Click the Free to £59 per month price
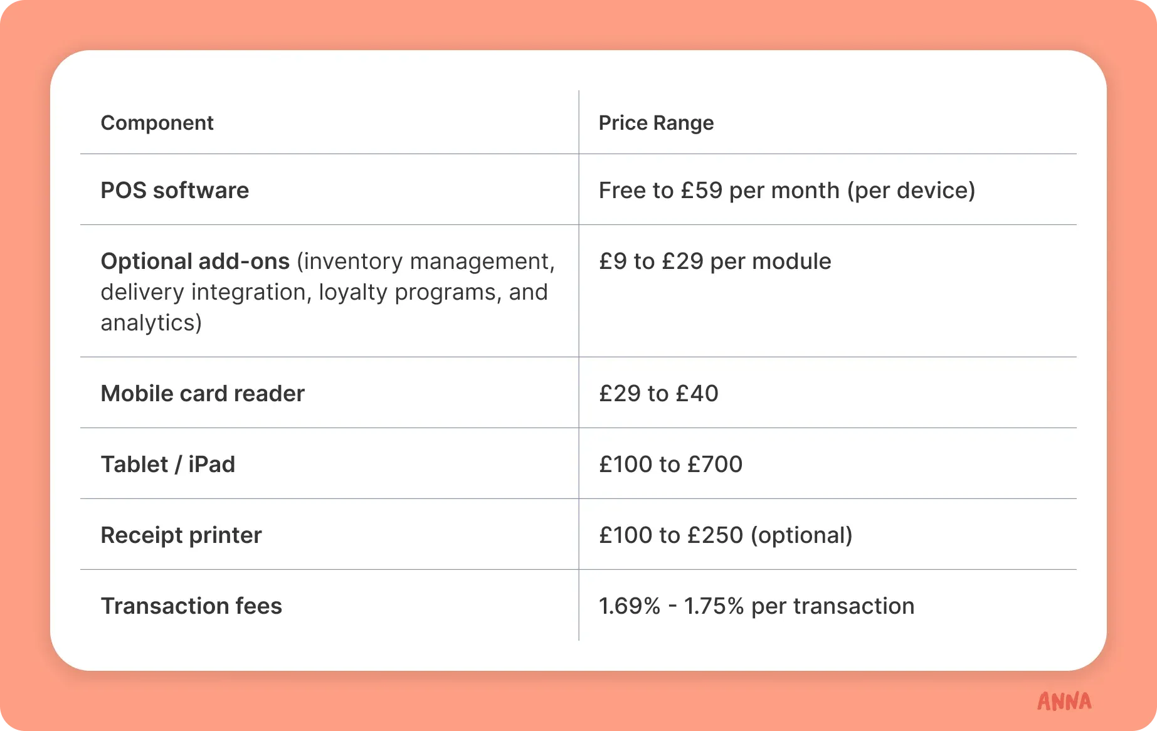1157x731 pixels. [719, 190]
